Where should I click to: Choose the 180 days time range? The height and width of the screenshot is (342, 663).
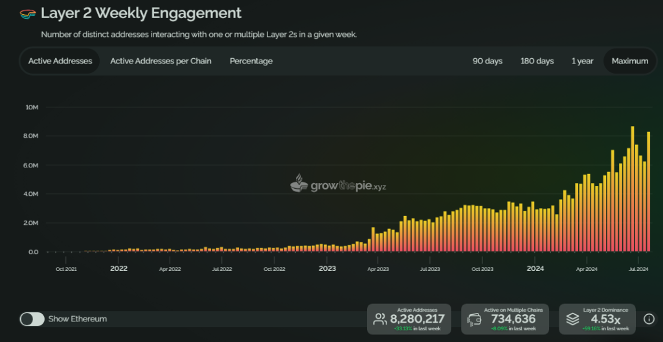coord(537,61)
